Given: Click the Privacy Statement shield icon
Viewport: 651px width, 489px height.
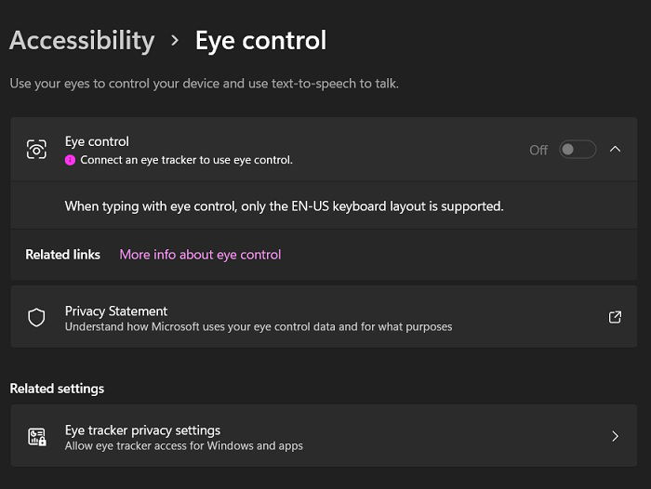Looking at the screenshot, I should point(36,318).
